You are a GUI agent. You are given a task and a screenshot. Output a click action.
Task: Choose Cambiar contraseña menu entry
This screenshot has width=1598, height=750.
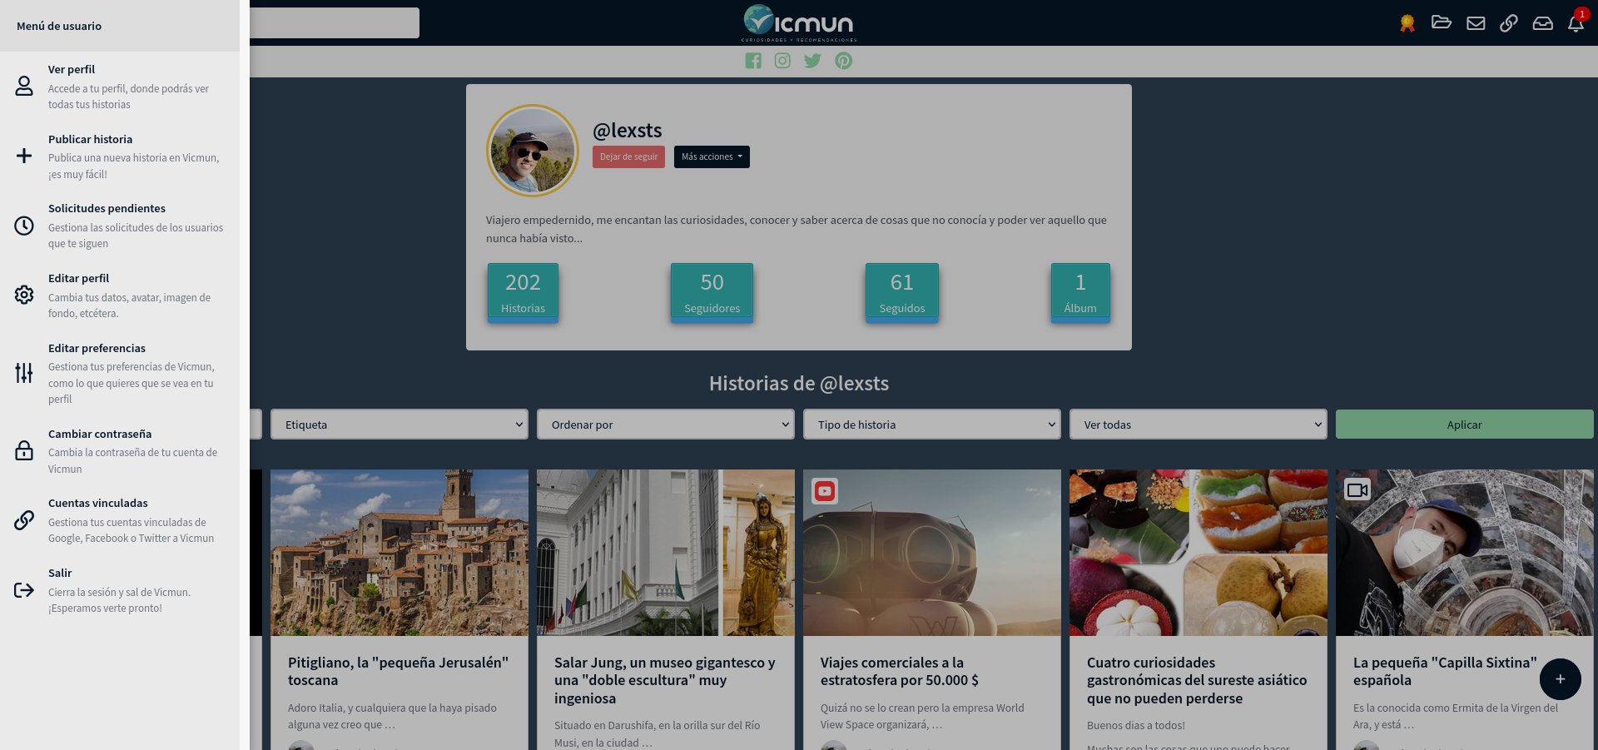[x=120, y=451]
